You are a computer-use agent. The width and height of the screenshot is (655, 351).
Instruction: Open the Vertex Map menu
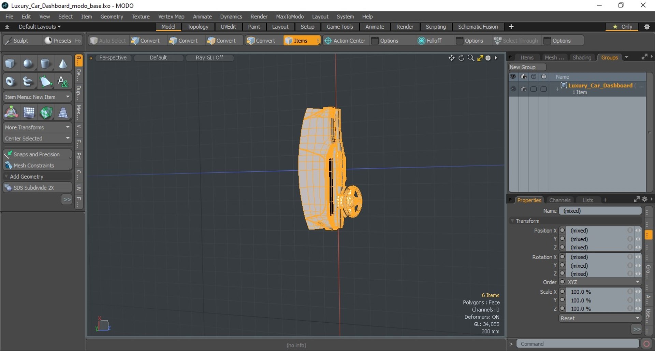point(171,16)
